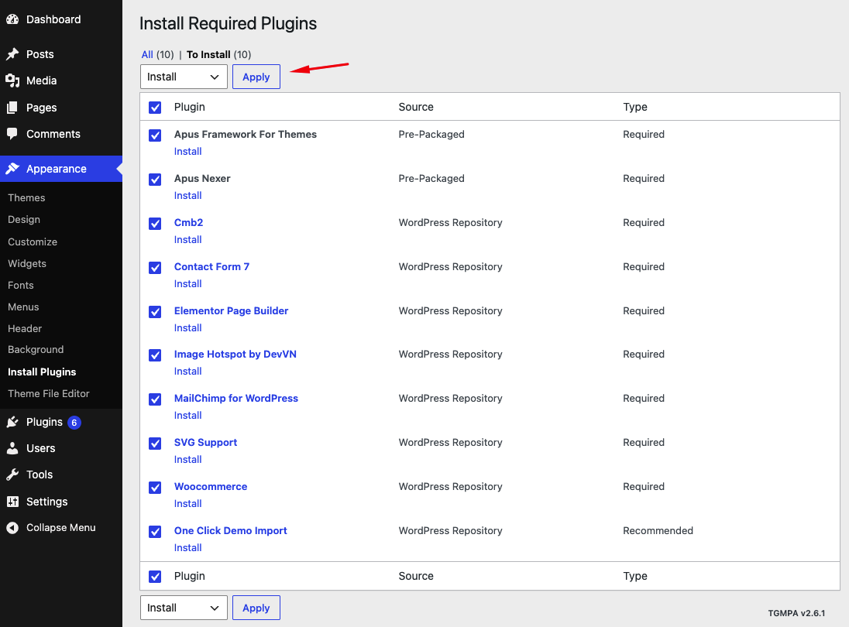
Task: Toggle select-all checkbox in table footer
Action: 155,576
